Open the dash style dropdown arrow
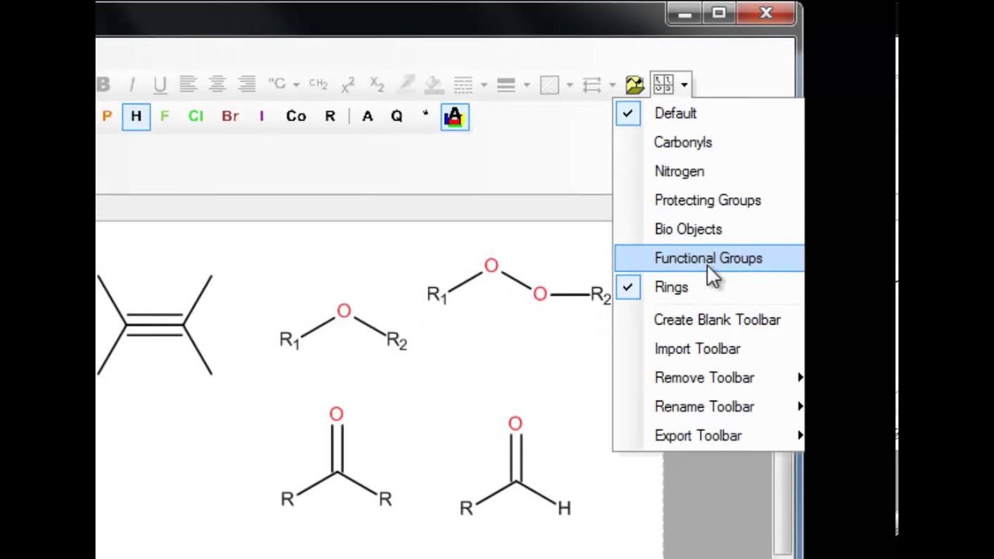The width and height of the screenshot is (994, 559). 484,85
